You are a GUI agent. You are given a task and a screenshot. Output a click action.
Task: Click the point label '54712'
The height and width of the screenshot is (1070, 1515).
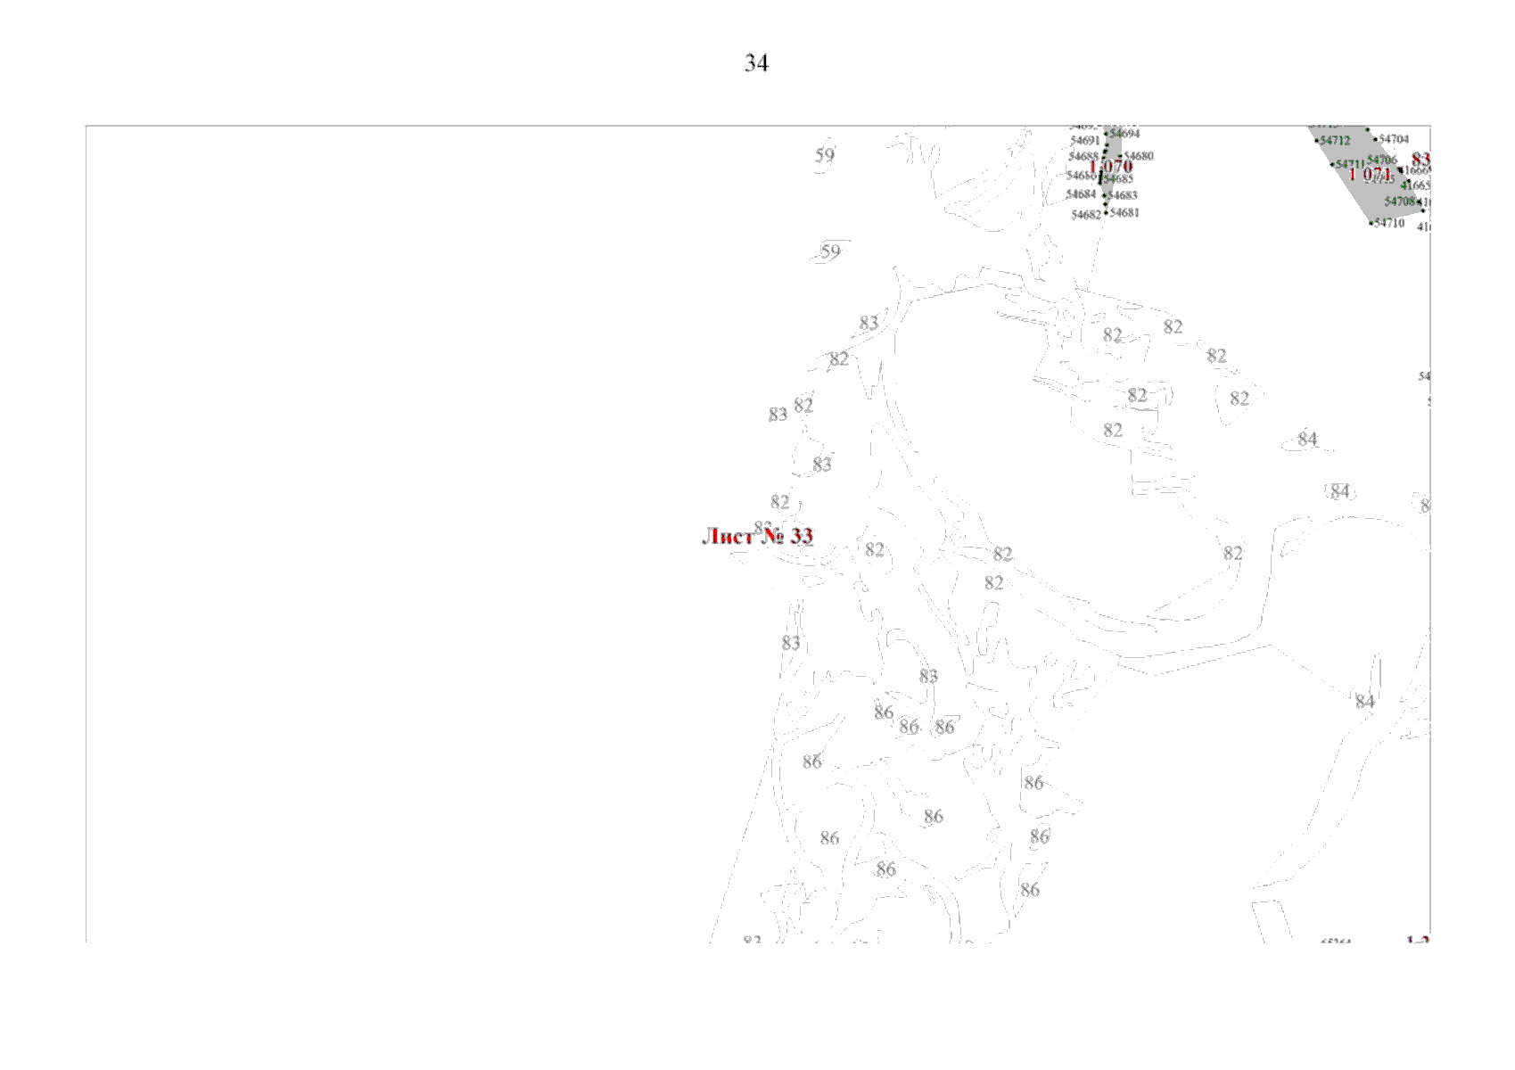pos(1335,141)
